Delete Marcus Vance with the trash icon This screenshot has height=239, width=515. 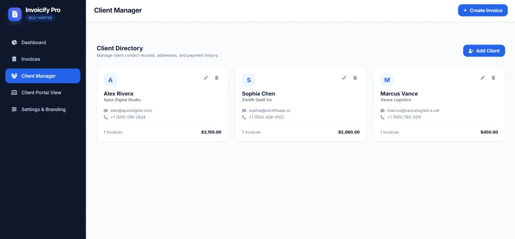[x=493, y=78]
